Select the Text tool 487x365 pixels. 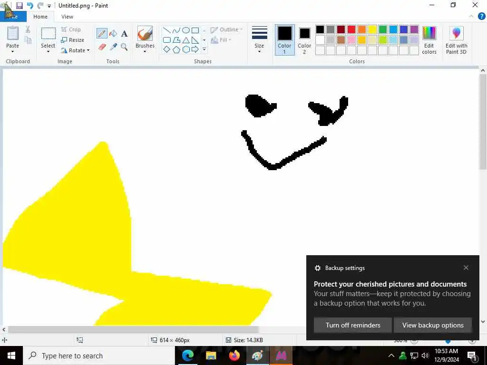point(124,34)
